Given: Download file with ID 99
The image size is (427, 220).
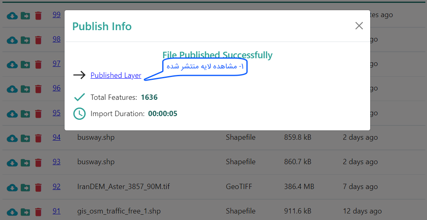Looking at the screenshot, I should (x=12, y=16).
